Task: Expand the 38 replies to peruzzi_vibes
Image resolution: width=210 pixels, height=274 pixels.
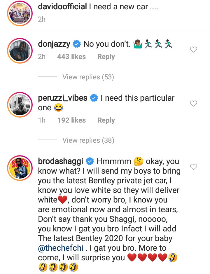Action: pyautogui.click(x=88, y=140)
